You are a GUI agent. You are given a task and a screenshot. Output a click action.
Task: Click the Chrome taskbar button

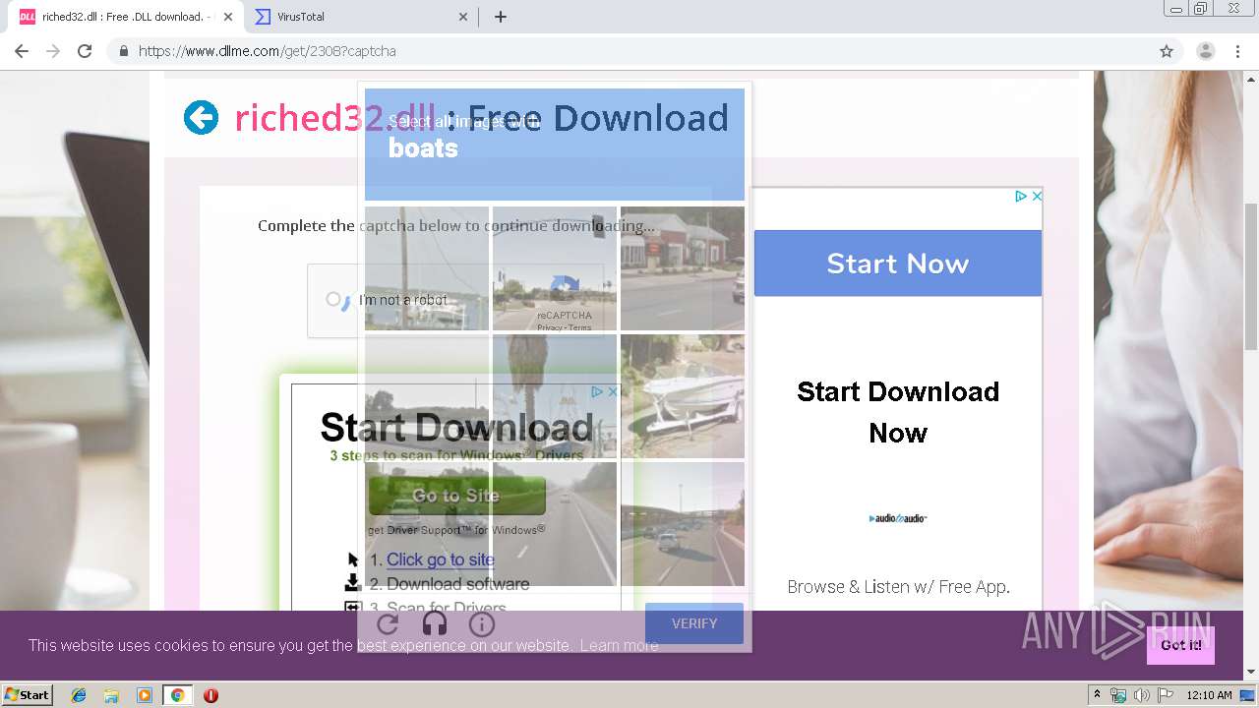[177, 695]
